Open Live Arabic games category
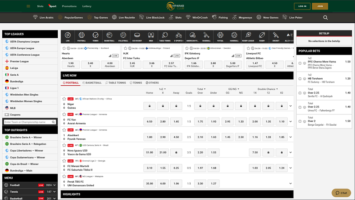This screenshot has height=200, width=355. coord(43,17)
